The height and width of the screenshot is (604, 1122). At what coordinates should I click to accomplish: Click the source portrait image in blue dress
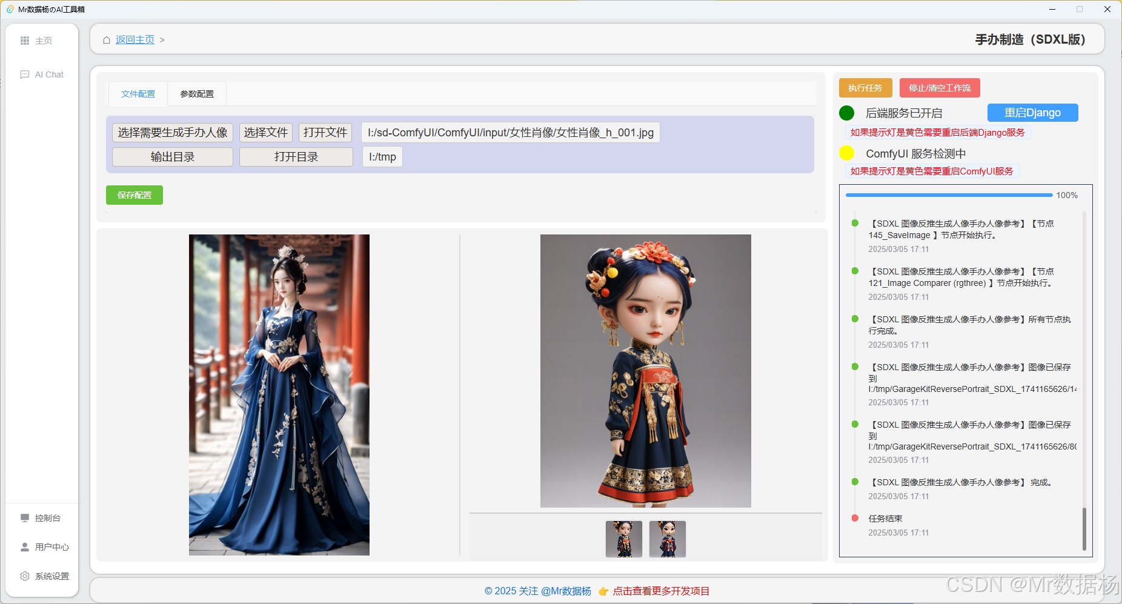279,395
